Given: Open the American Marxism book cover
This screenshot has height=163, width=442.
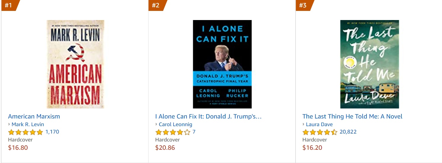Looking at the screenshot, I should [75, 64].
